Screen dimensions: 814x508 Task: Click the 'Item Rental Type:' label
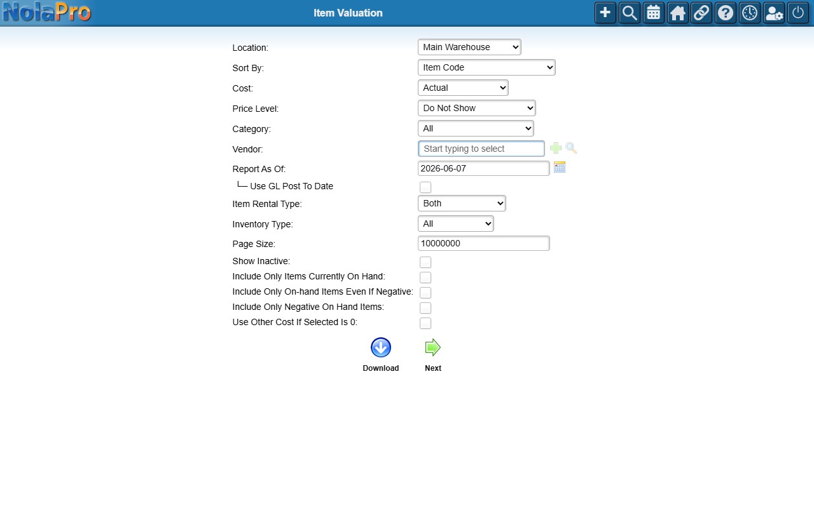(267, 204)
